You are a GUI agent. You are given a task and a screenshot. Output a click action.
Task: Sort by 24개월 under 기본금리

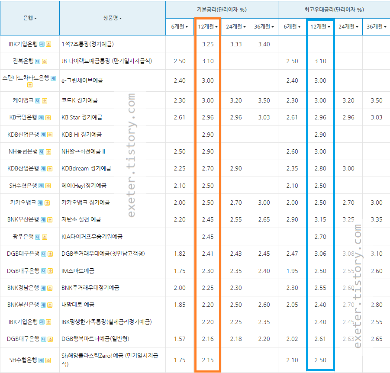coord(236,26)
